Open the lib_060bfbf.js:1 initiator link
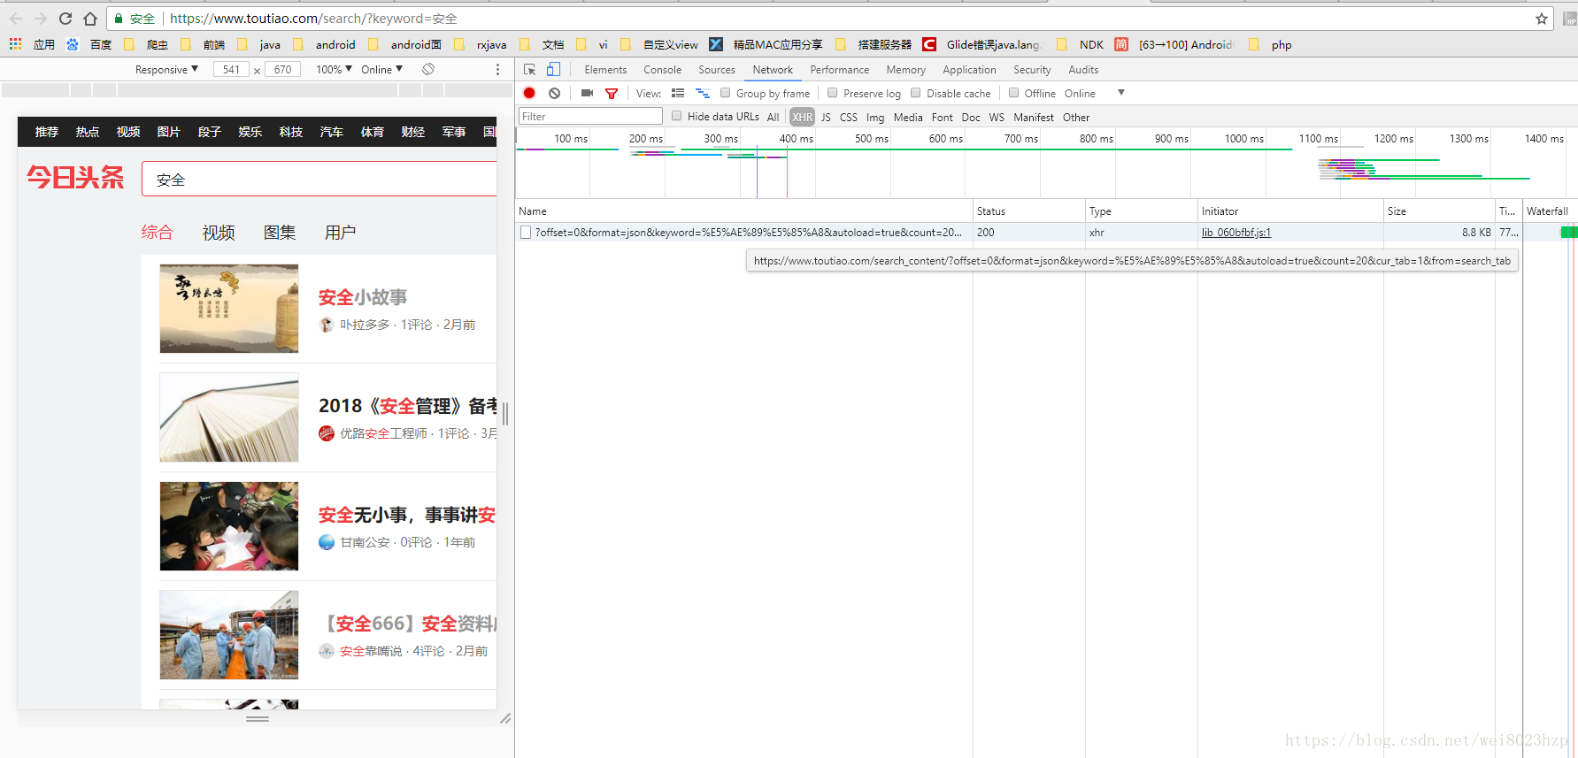The height and width of the screenshot is (758, 1578). [x=1236, y=233]
